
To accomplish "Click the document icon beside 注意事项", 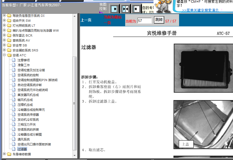I will (x=14, y=60).
